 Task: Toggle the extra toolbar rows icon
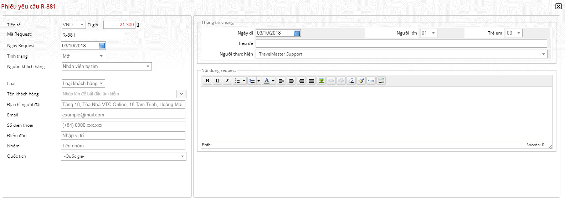[381, 81]
